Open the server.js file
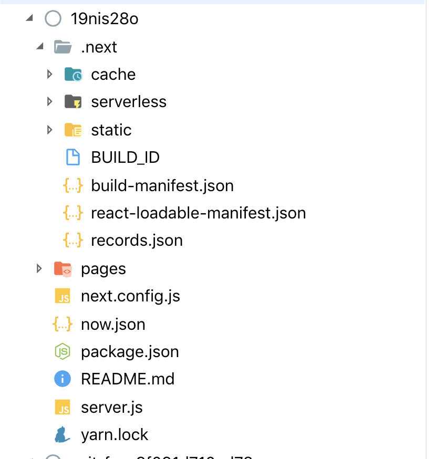 pyautogui.click(x=111, y=407)
